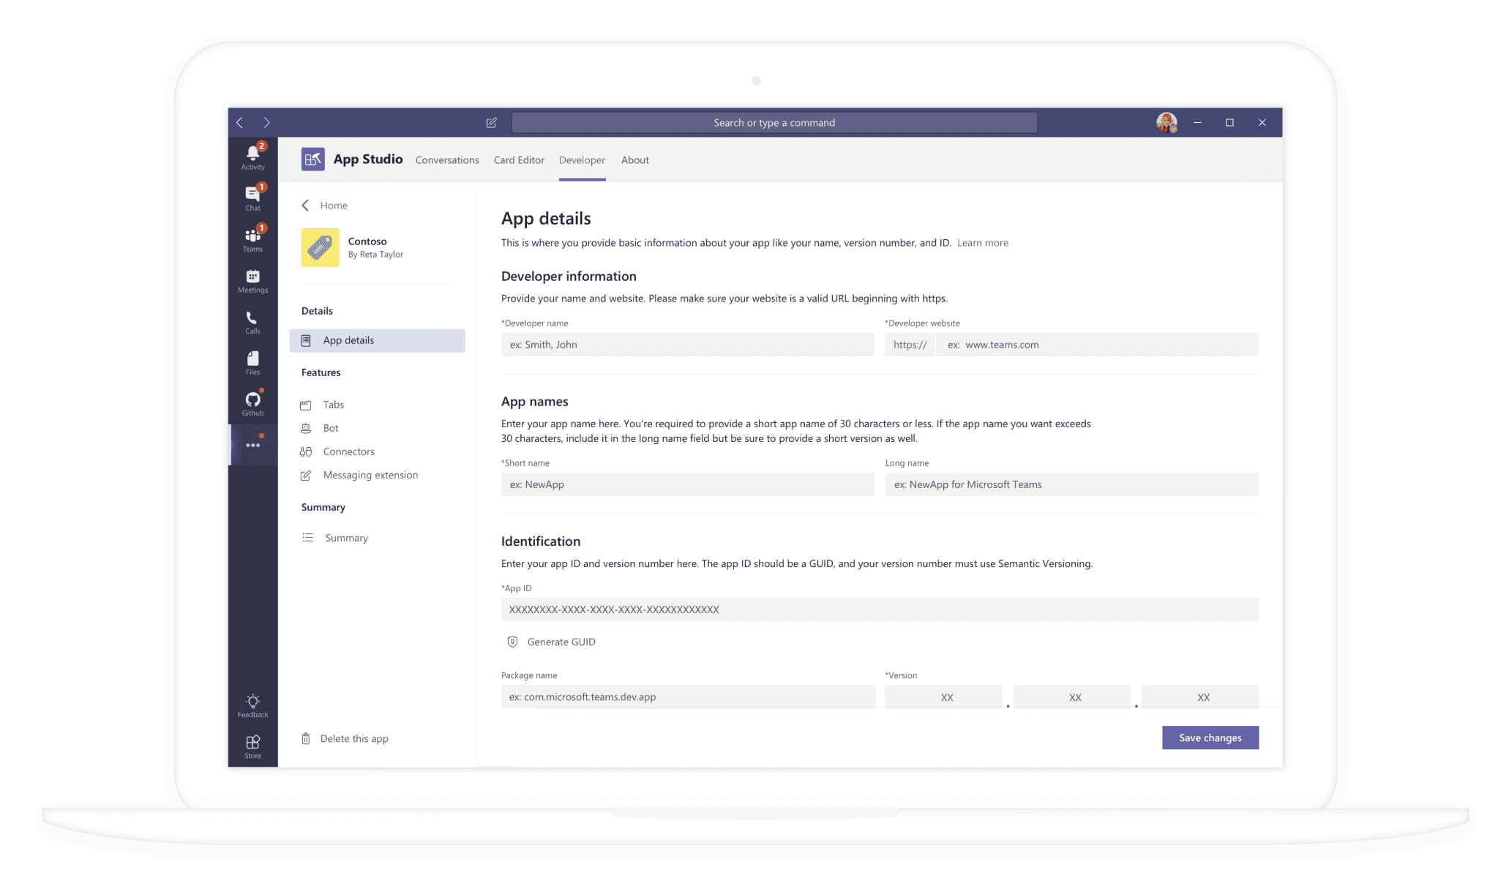
Task: Go back via the Home chevron
Action: pyautogui.click(x=305, y=206)
